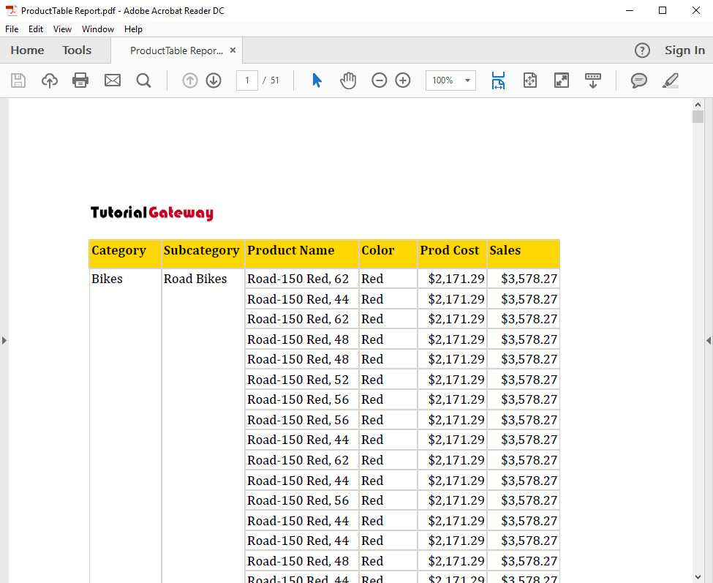The image size is (713, 583).
Task: Open the Find toolbar with the magnifier icon
Action: (x=143, y=80)
